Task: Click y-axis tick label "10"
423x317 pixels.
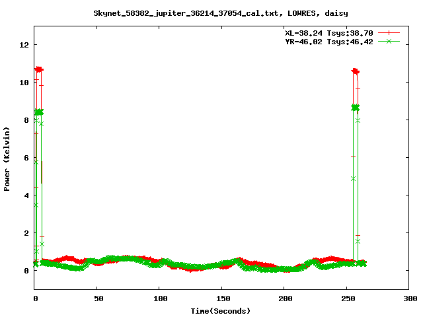Action: 24,83
